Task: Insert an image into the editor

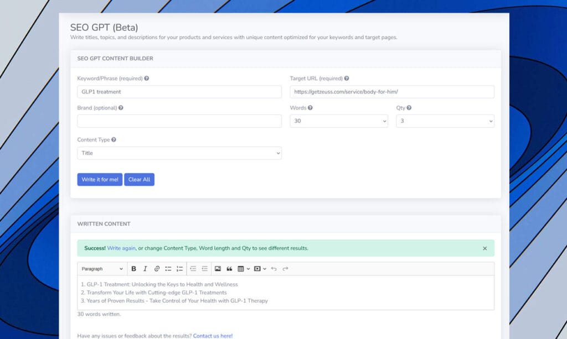Action: (218, 269)
